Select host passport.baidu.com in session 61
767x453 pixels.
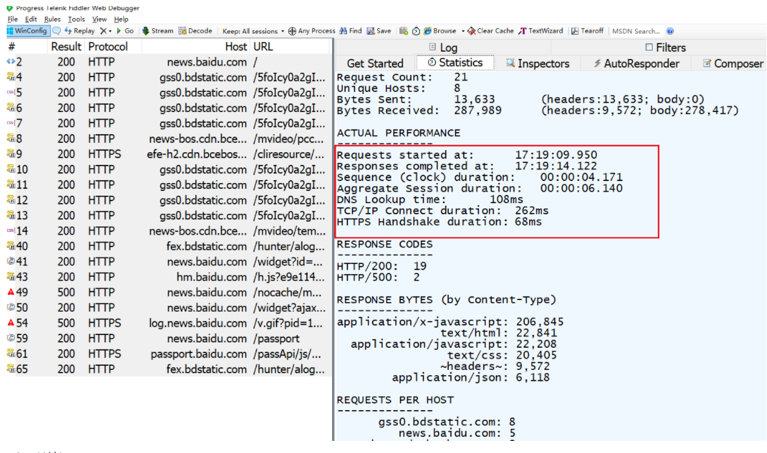point(198,354)
